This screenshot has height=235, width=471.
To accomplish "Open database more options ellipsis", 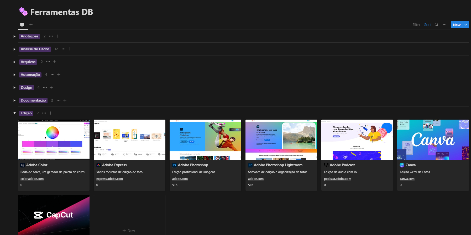I will pos(444,25).
